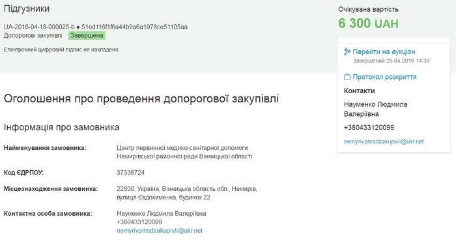
Task: Click the 'Місцезнаходження замовника:' label
Action: pos(51,189)
